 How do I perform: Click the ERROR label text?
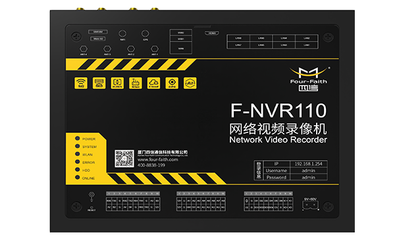pyautogui.click(x=89, y=162)
